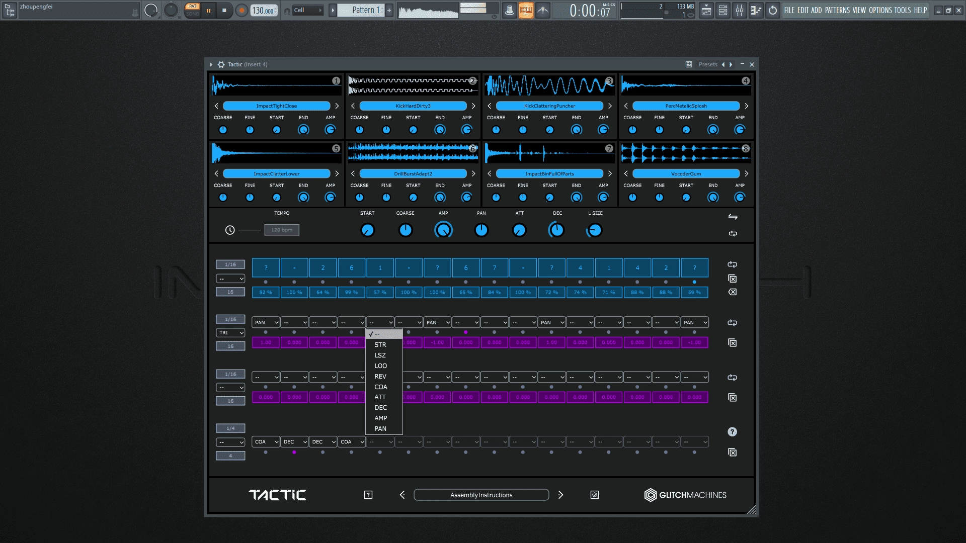Load next sample for KickHardDirty3 slot
Screen dimensions: 966x543
pyautogui.click(x=473, y=106)
